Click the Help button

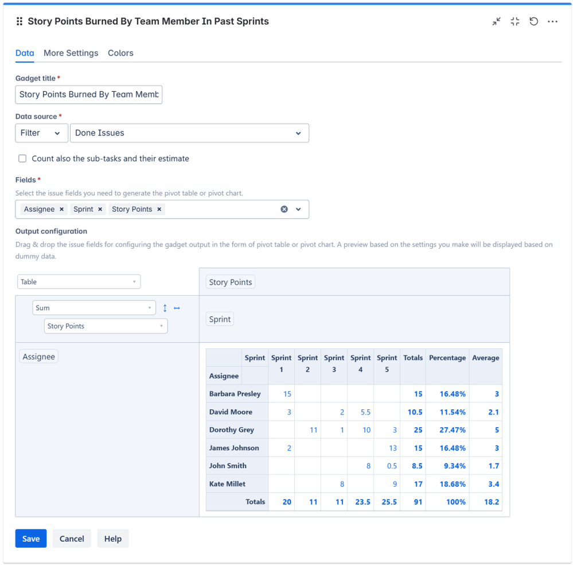[x=113, y=538]
